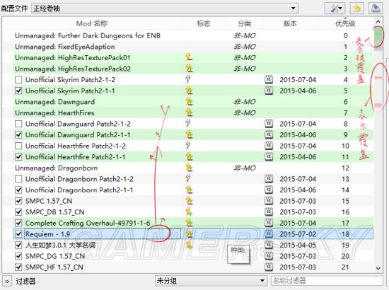
Task: Click the mod list vertical scrollbar thumb
Action: click(378, 37)
